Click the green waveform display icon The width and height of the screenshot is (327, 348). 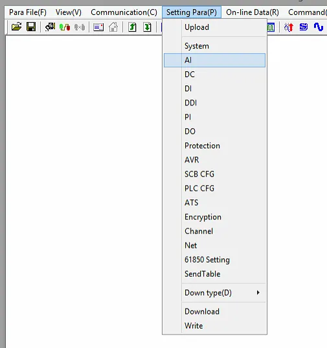coord(271,27)
